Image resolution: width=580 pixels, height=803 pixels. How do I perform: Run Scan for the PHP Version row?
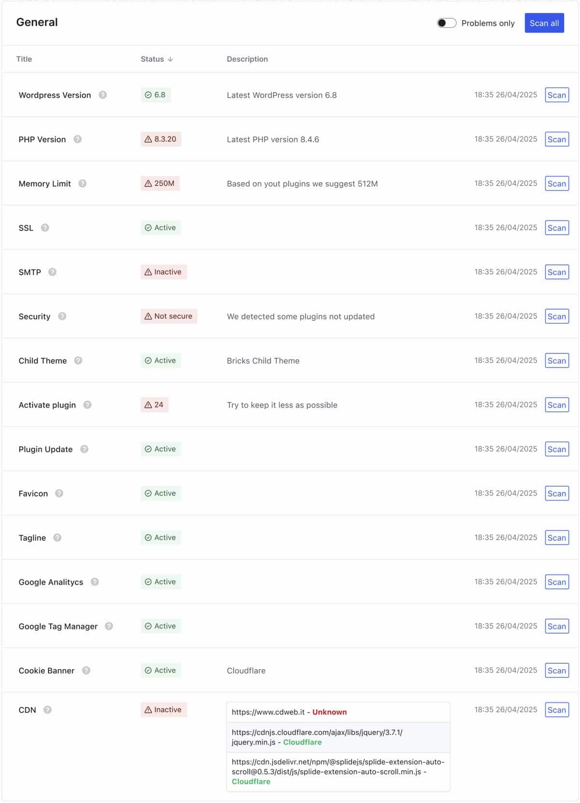(556, 139)
